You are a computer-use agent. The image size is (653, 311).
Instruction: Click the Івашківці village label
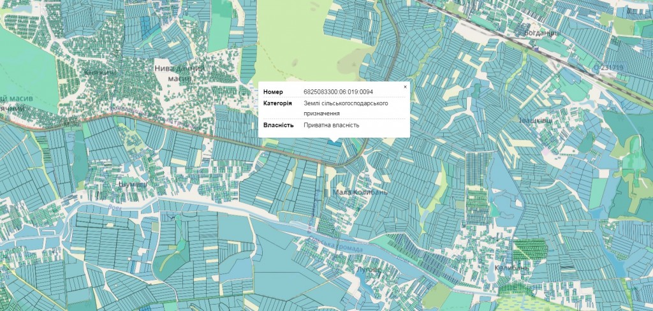tap(535, 119)
